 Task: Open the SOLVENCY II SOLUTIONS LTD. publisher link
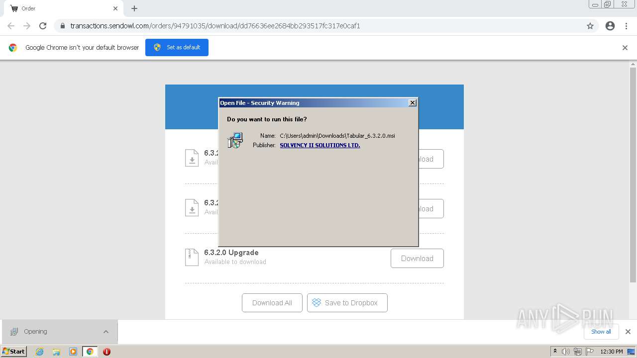320,145
